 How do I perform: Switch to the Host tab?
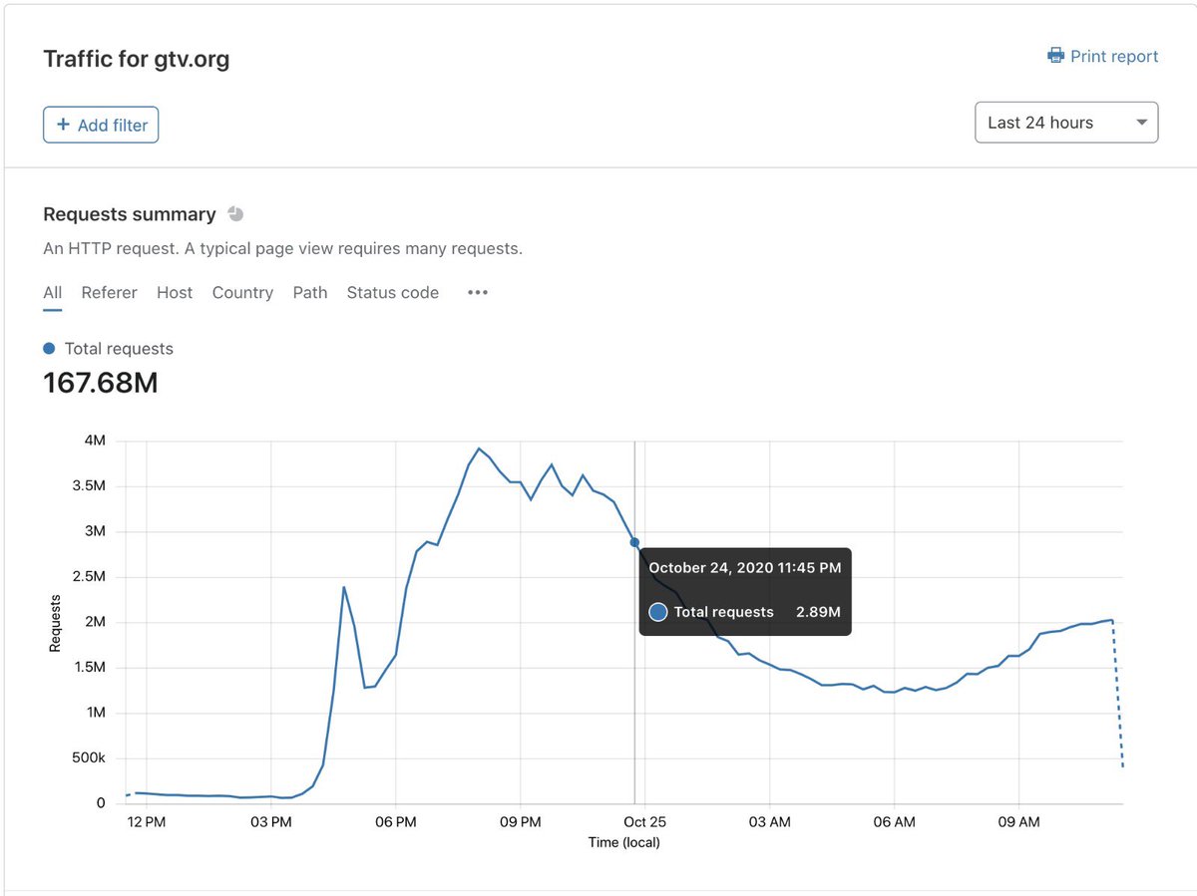click(175, 293)
